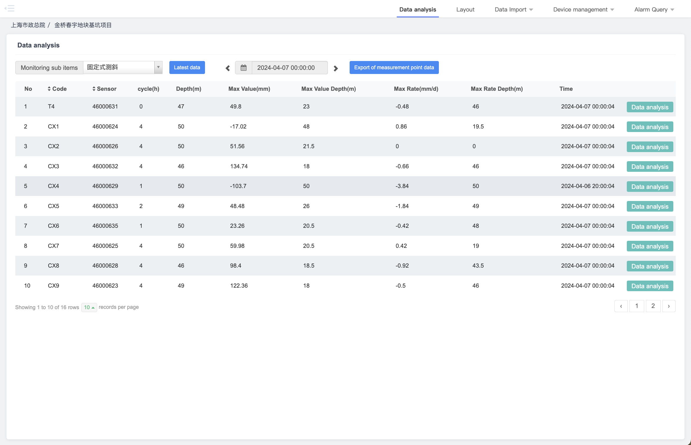Open the calendar date picker icon
The image size is (691, 445).
pyautogui.click(x=244, y=68)
